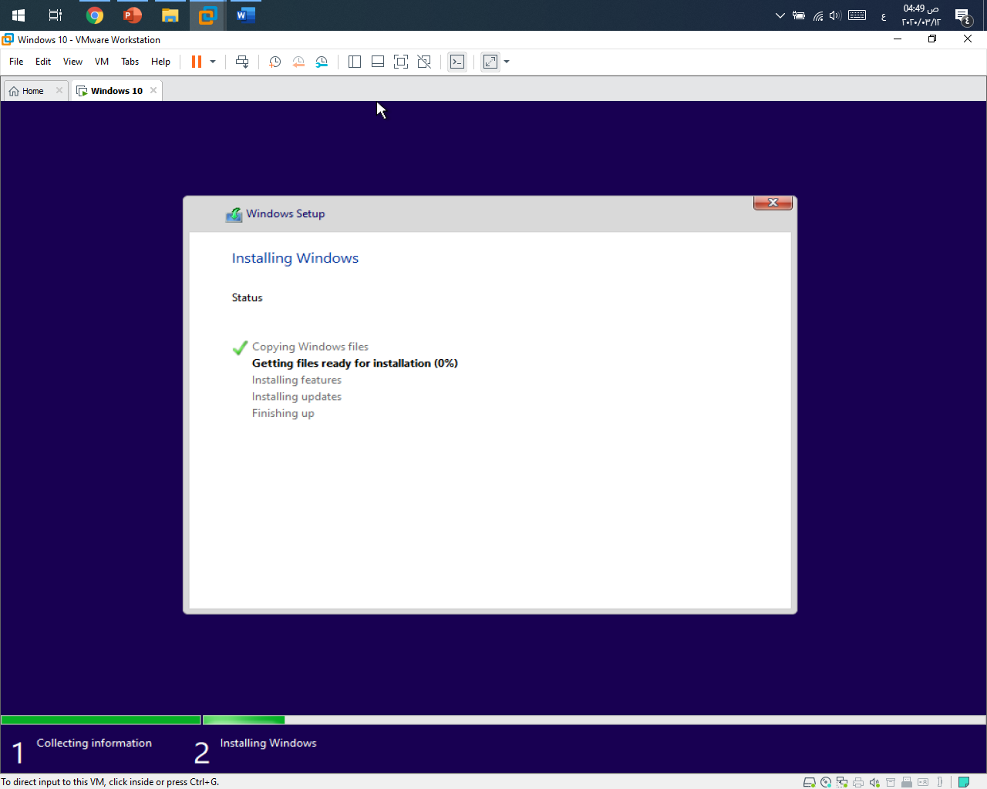Image resolution: width=987 pixels, height=789 pixels.
Task: Click the bracket icon in status bar
Action: click(x=940, y=781)
